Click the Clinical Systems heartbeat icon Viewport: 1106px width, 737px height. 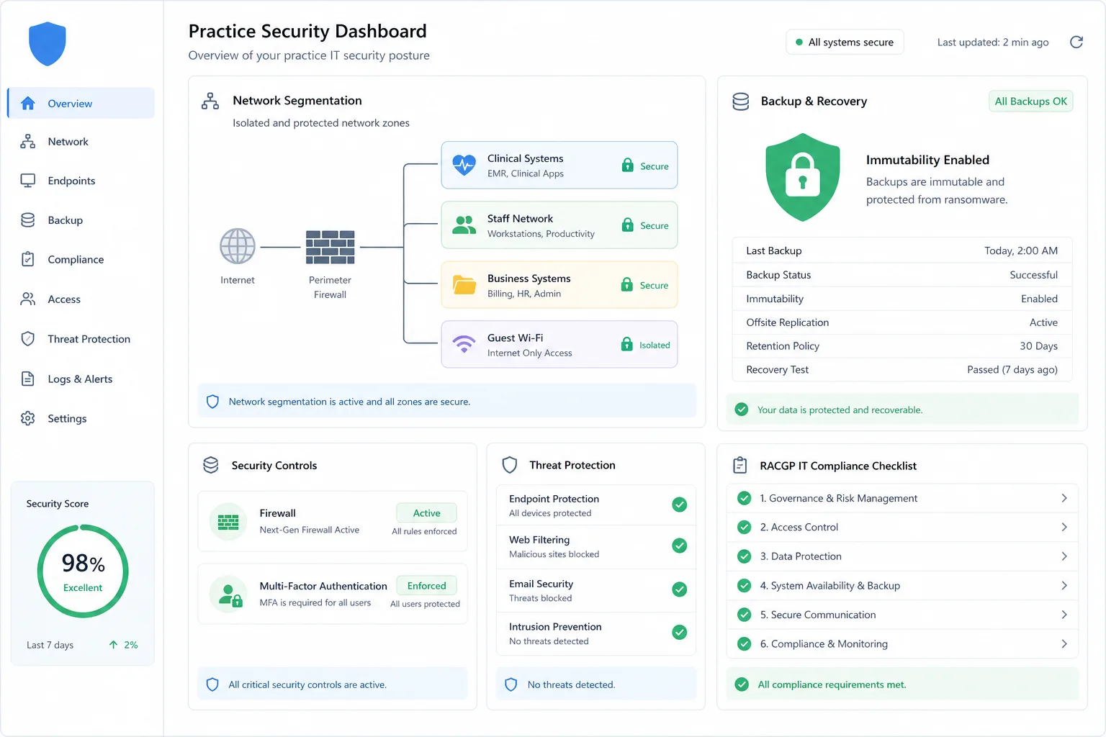pyautogui.click(x=464, y=165)
